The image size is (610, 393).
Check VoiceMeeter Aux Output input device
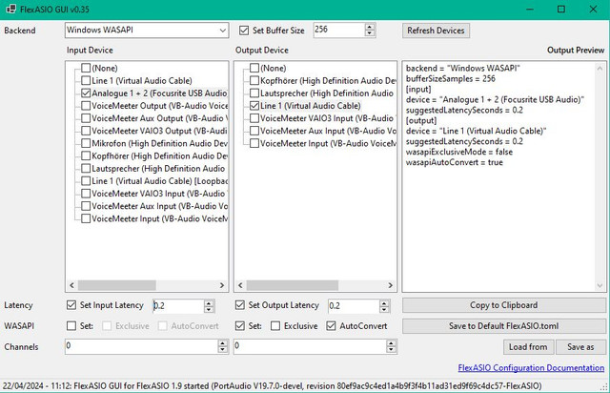pos(86,118)
